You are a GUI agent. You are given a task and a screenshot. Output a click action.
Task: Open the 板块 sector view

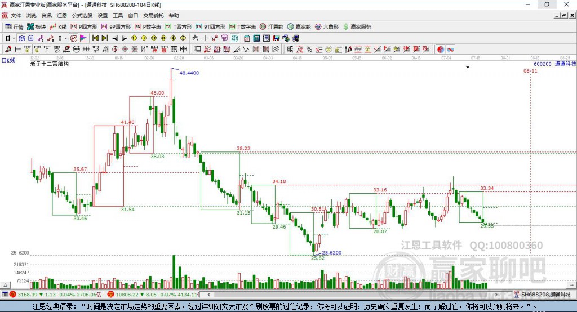coord(37,27)
